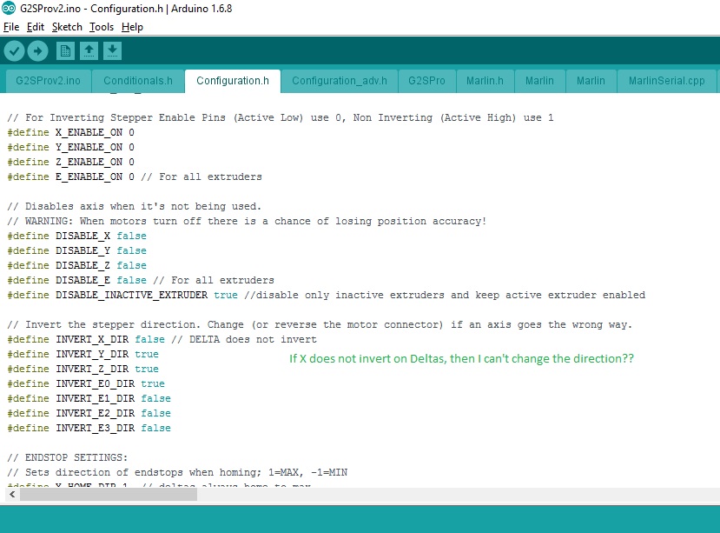Image resolution: width=720 pixels, height=533 pixels.
Task: Click the Upload arrow icon
Action: click(37, 51)
